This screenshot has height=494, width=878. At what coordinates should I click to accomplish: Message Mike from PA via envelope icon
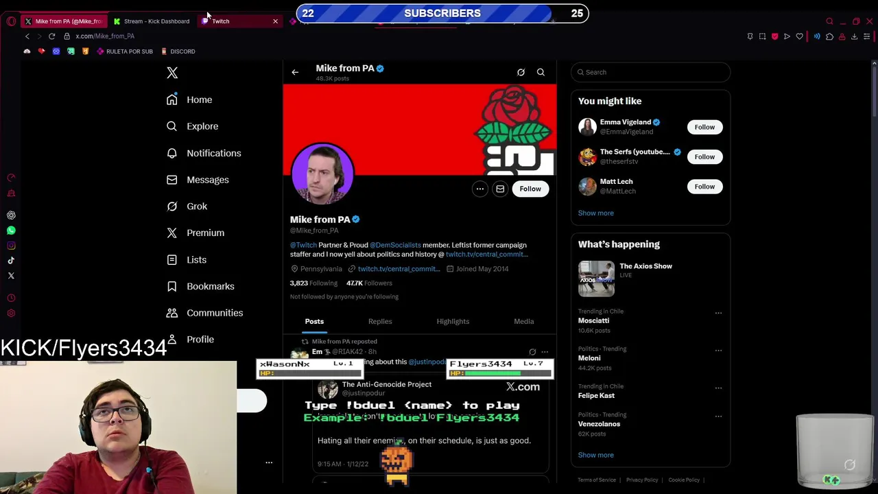(500, 189)
